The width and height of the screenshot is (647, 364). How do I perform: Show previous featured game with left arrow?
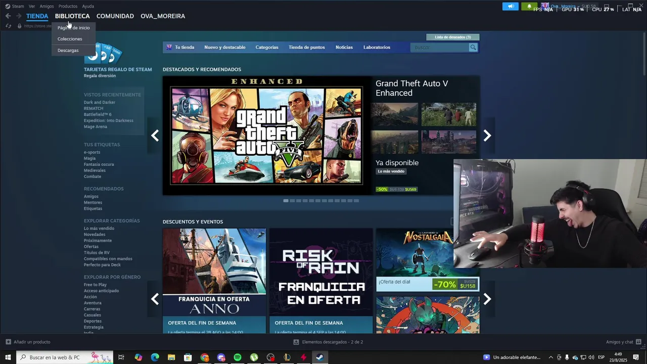tap(155, 135)
